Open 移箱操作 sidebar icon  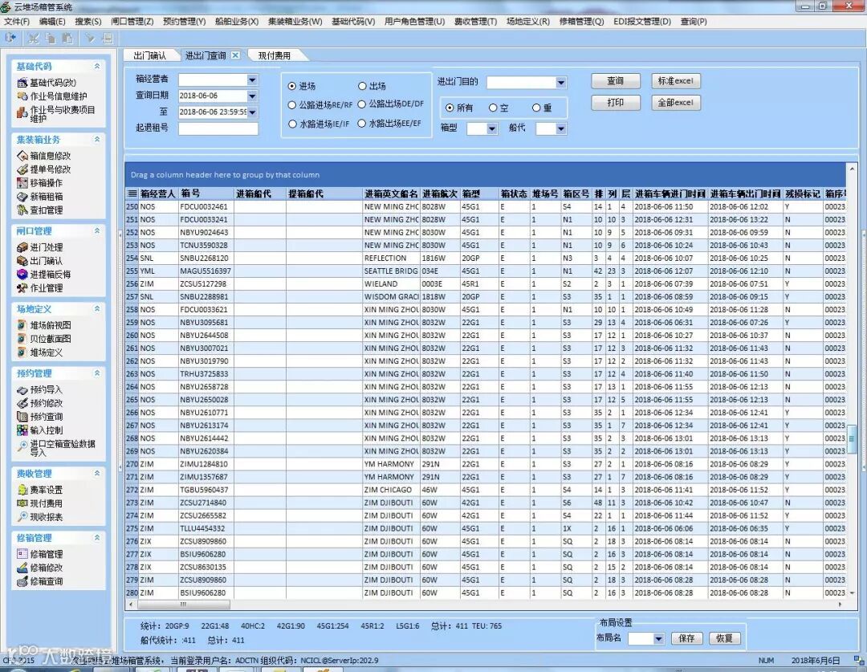point(22,183)
